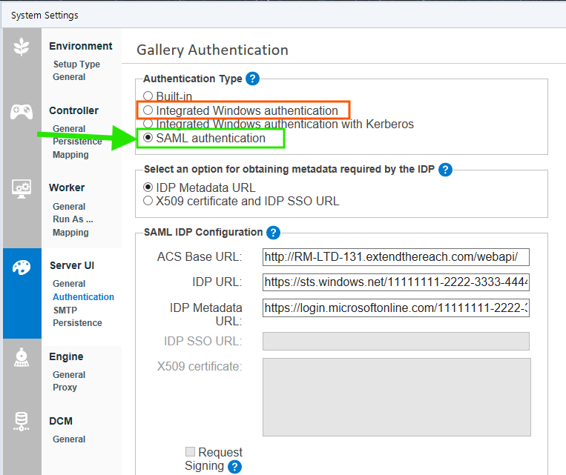Screen dimensions: 566x475
Task: Select Integrated Windows authentication option
Action: pyautogui.click(x=148, y=110)
